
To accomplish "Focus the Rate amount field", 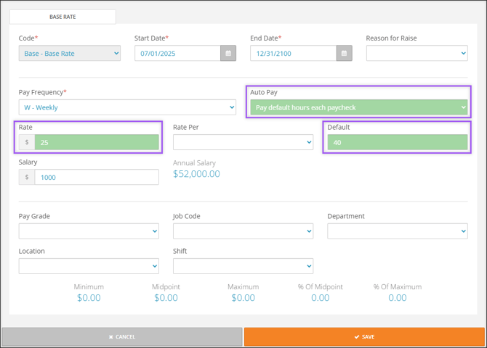I will point(97,142).
